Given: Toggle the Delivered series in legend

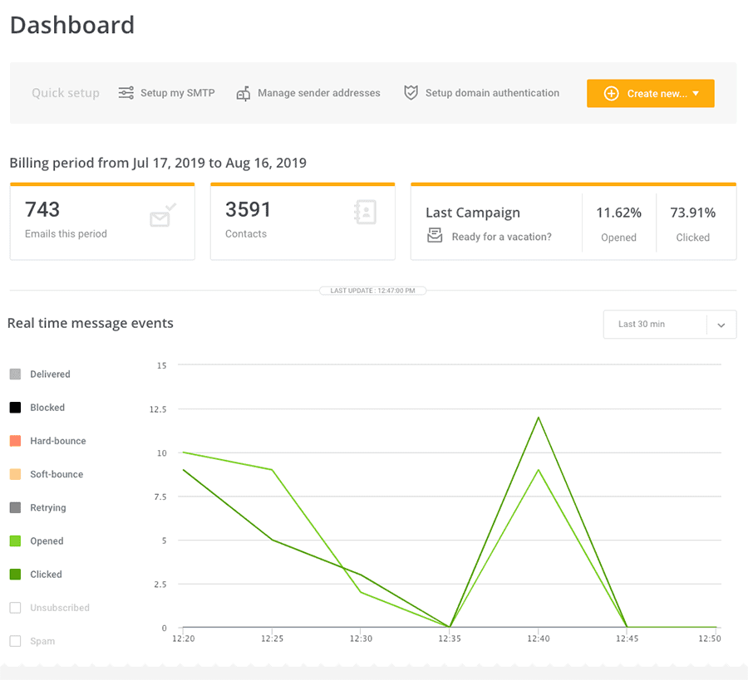Looking at the screenshot, I should point(15,374).
